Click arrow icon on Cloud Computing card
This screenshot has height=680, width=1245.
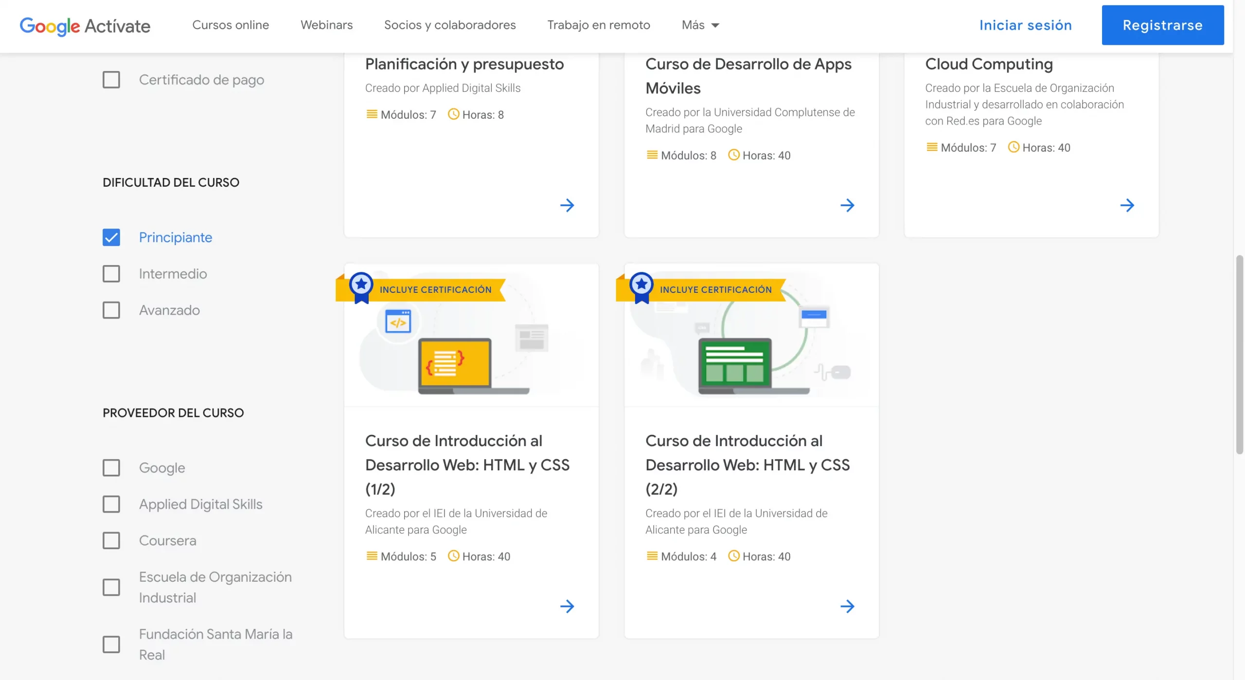pos(1127,205)
